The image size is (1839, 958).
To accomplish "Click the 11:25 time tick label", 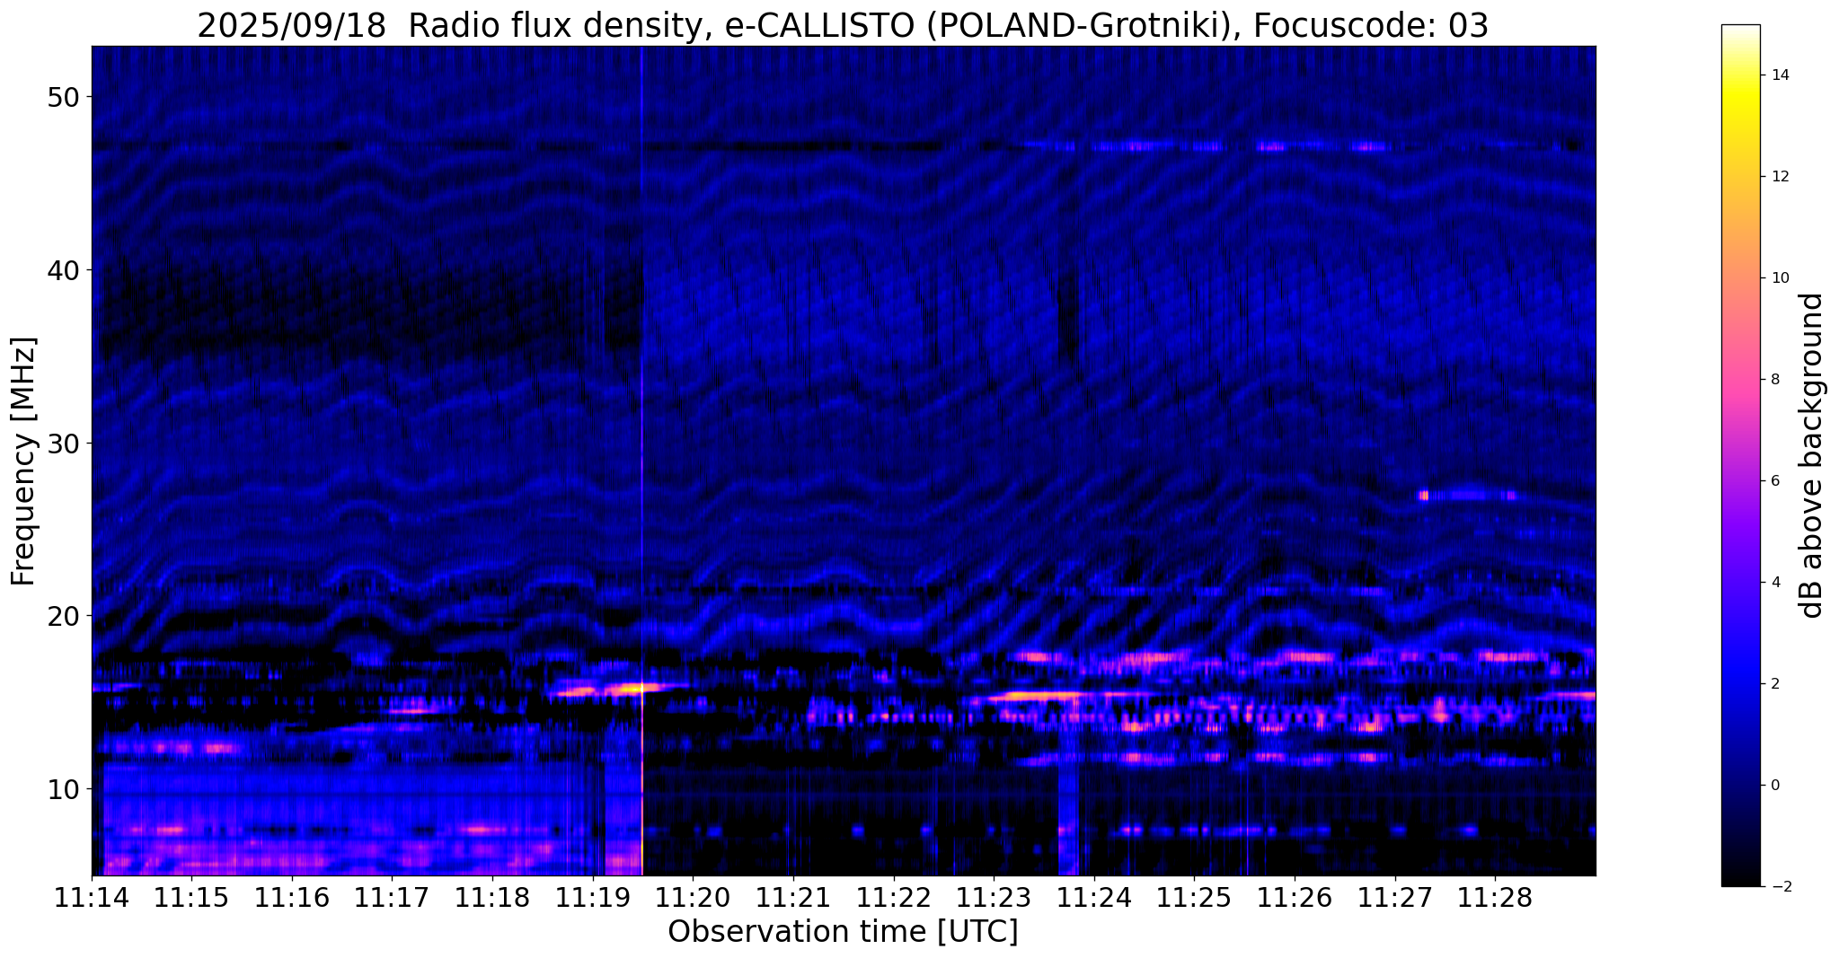I will point(1194,898).
